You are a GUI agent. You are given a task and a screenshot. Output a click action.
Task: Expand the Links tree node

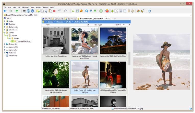click(x=5, y=21)
